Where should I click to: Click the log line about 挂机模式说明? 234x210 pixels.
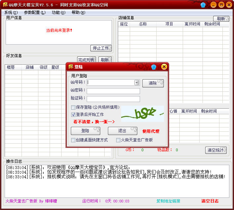tap(116, 177)
